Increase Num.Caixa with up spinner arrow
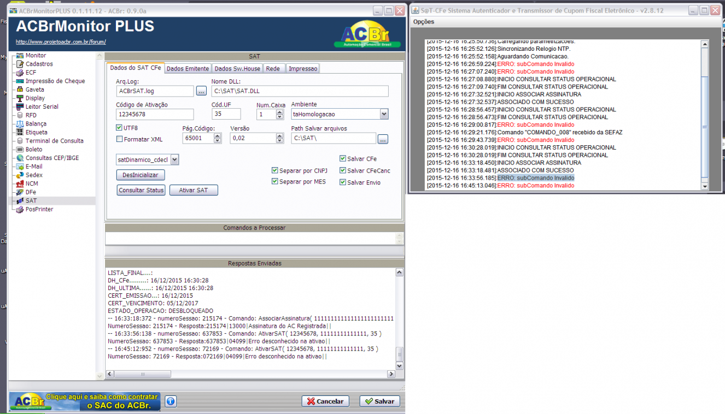725x414 pixels. (x=280, y=111)
